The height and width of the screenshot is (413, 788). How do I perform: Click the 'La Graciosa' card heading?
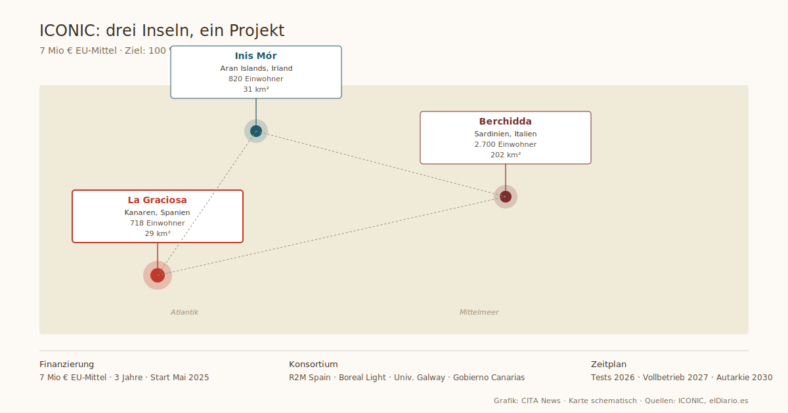click(x=158, y=200)
